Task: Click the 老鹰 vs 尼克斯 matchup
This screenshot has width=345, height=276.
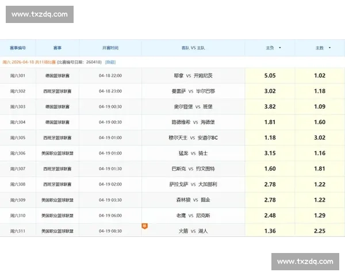Action: 193,215
